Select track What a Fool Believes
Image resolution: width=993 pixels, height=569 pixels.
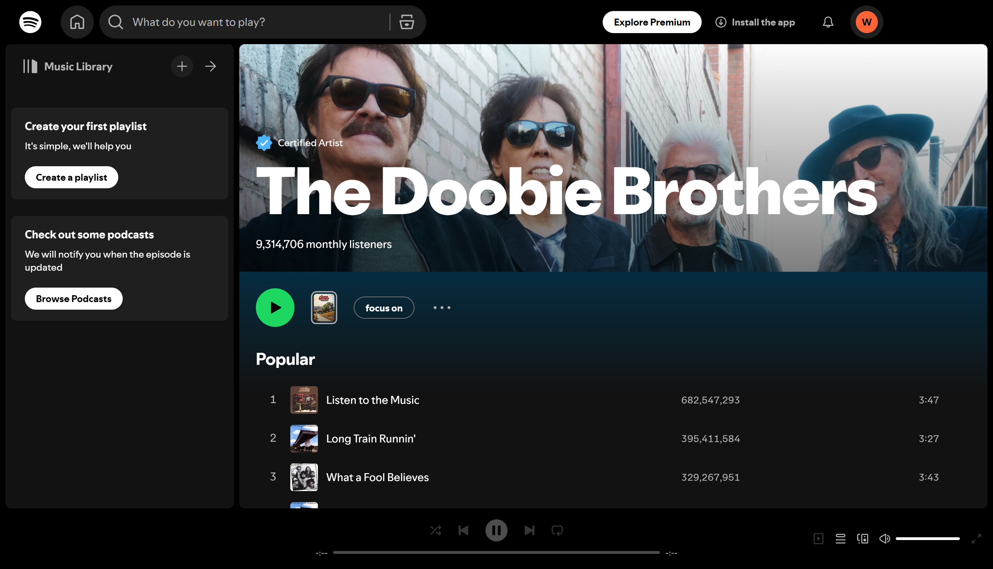tap(377, 477)
